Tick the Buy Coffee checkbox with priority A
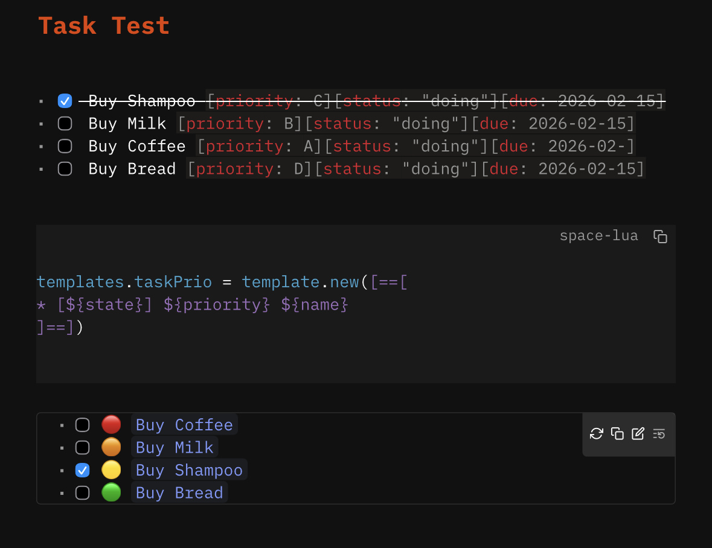This screenshot has width=712, height=548. coord(65,146)
